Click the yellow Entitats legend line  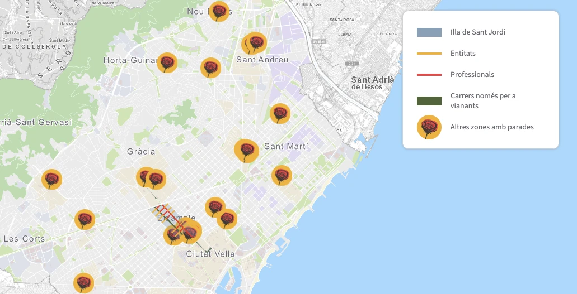(x=429, y=54)
